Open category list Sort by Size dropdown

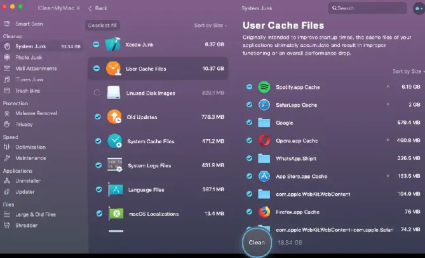click(x=210, y=25)
